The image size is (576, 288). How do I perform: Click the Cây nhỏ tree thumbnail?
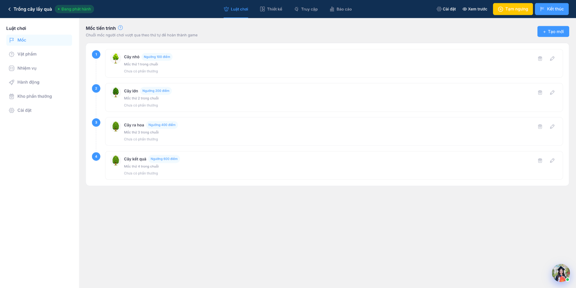click(116, 58)
